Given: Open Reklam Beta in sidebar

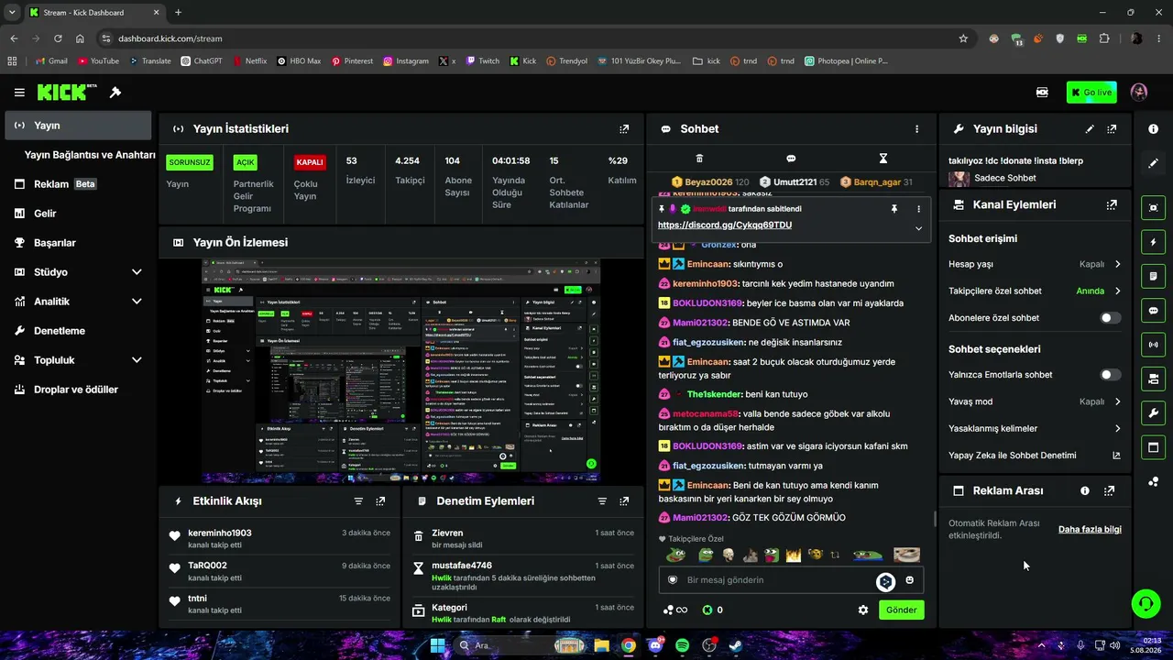Looking at the screenshot, I should pyautogui.click(x=78, y=184).
